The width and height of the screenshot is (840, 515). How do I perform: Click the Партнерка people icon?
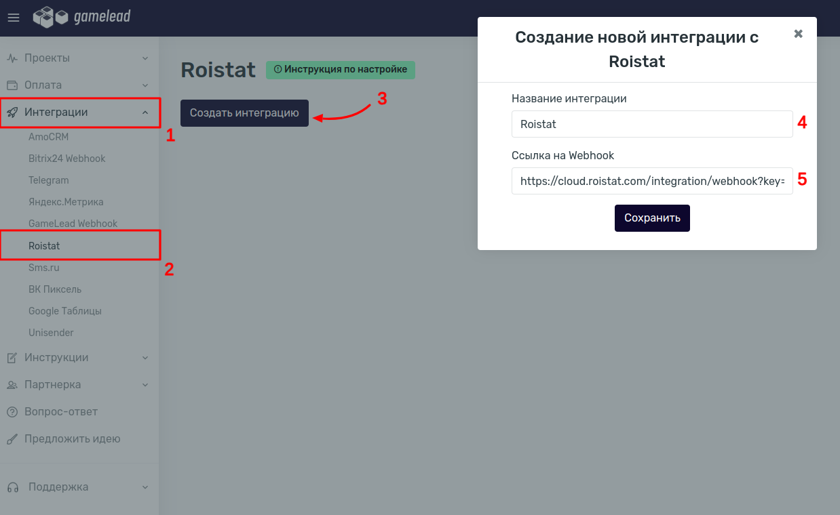tap(12, 385)
